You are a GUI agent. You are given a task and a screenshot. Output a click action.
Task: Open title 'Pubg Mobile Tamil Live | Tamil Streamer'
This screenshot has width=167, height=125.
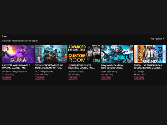click(113, 66)
